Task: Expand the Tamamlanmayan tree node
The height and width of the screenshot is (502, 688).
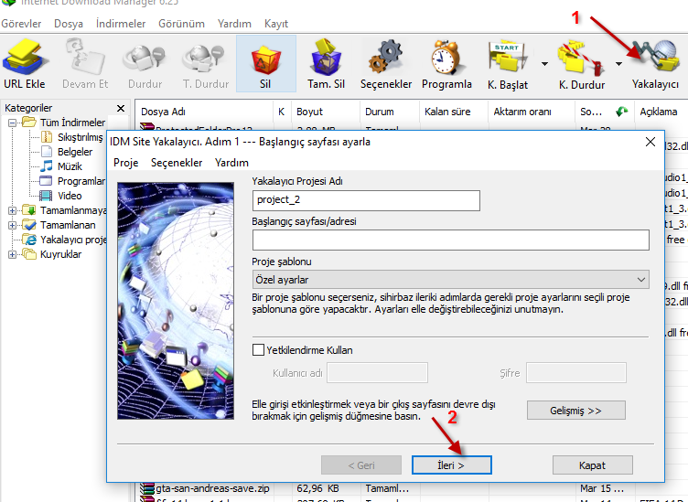Action: 12,210
